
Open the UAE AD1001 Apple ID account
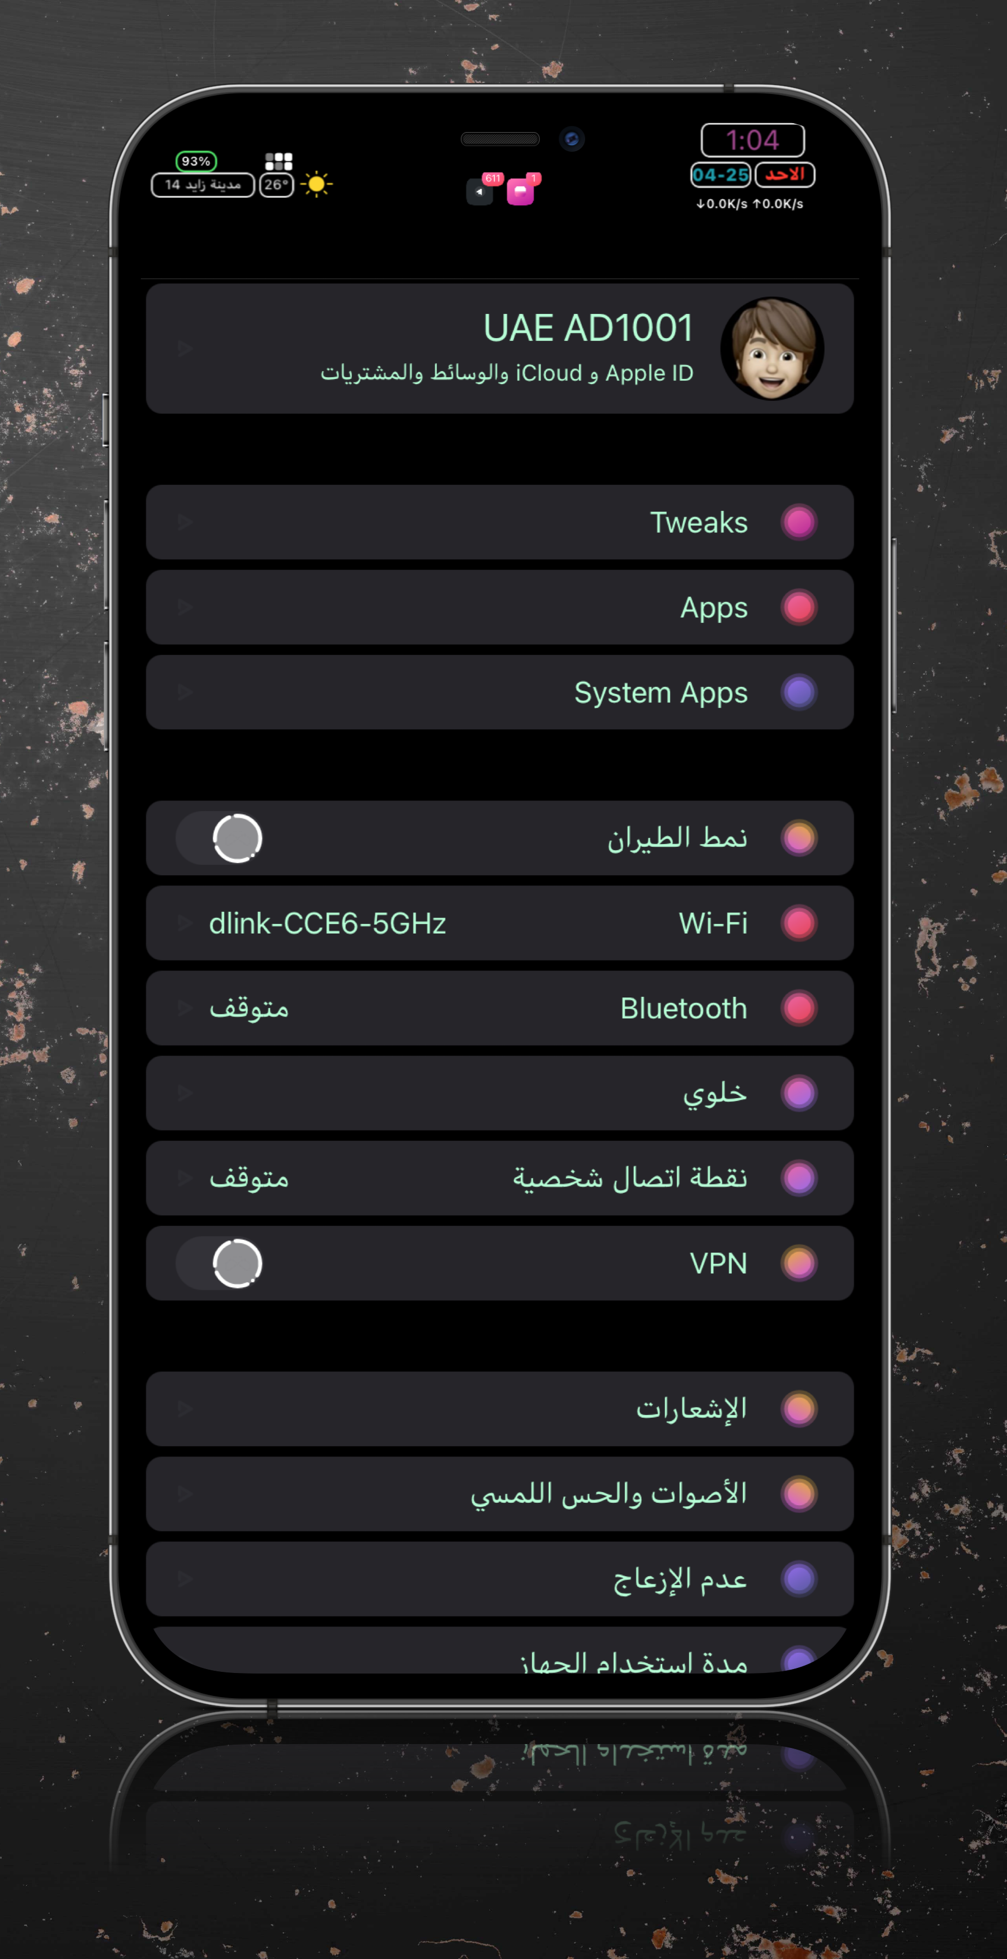pyautogui.click(x=500, y=349)
